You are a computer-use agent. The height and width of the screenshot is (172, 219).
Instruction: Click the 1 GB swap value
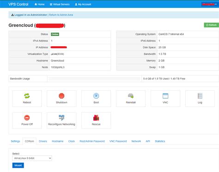[x=161, y=67]
